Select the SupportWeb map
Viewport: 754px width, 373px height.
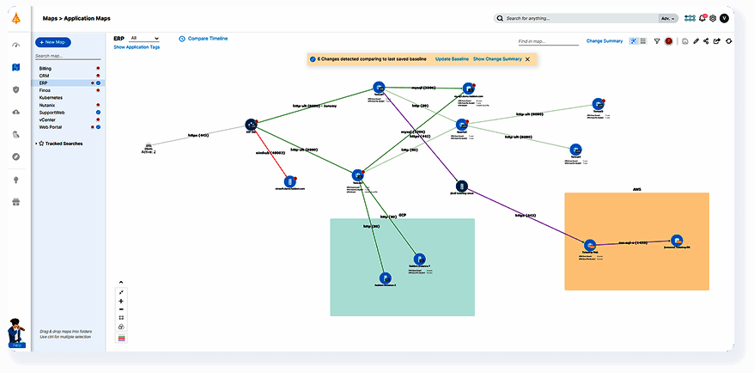pyautogui.click(x=52, y=112)
